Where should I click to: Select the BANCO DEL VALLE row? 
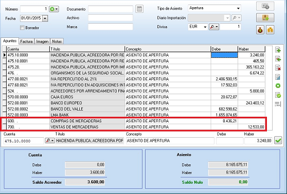[x=134, y=109]
